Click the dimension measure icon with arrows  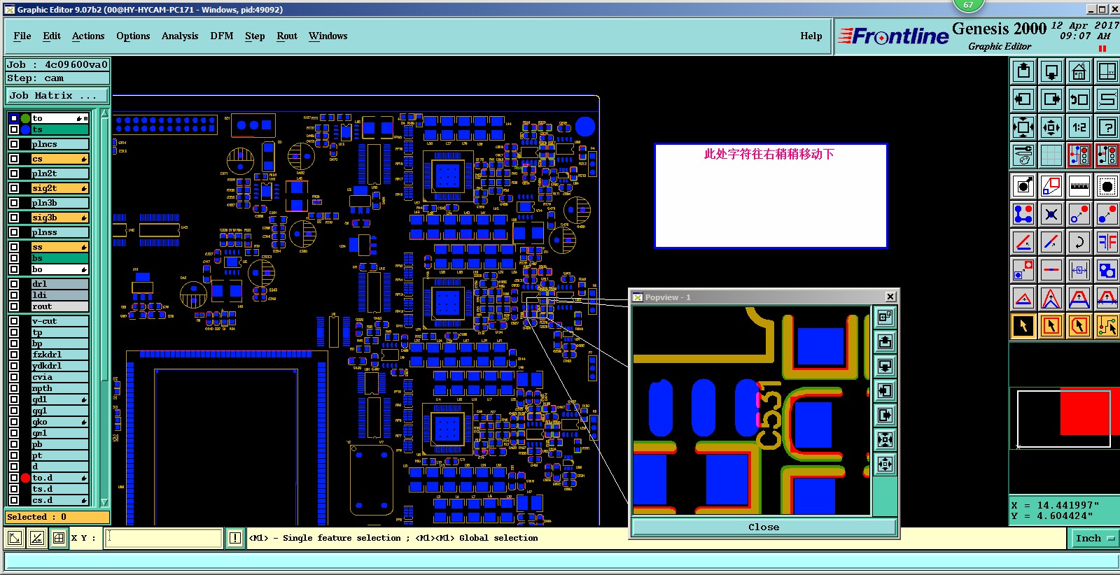pyautogui.click(x=1079, y=270)
